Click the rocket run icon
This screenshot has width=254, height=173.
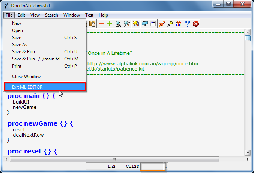pos(162,24)
